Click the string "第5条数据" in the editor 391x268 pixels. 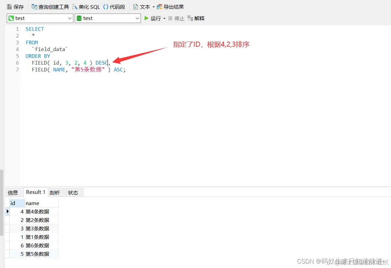[x=88, y=69]
